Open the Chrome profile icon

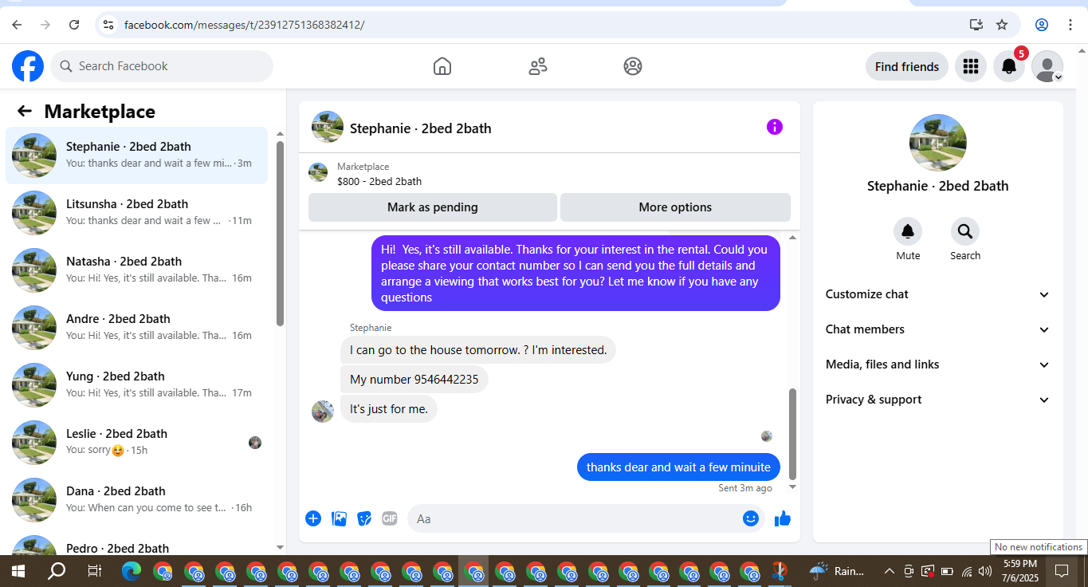click(1042, 25)
